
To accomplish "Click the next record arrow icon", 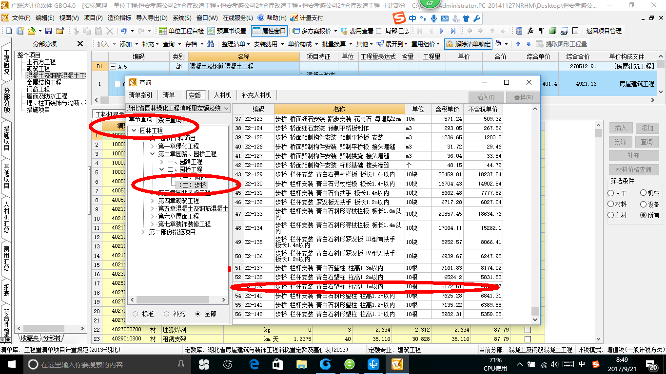I will pos(442,31).
